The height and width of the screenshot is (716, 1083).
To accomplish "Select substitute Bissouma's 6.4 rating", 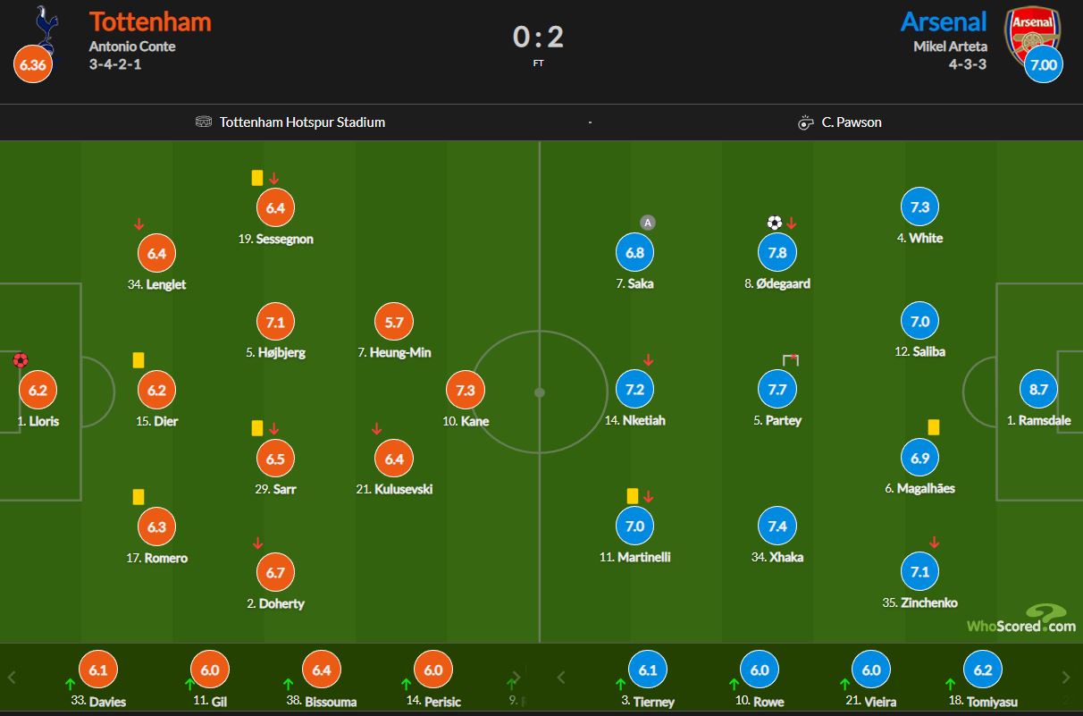I will (322, 670).
